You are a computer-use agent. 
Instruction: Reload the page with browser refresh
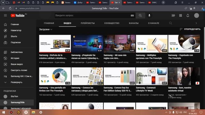coord(10,8)
